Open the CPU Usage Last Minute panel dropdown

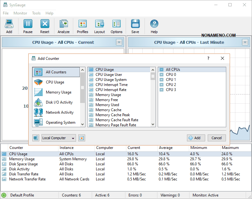point(245,42)
